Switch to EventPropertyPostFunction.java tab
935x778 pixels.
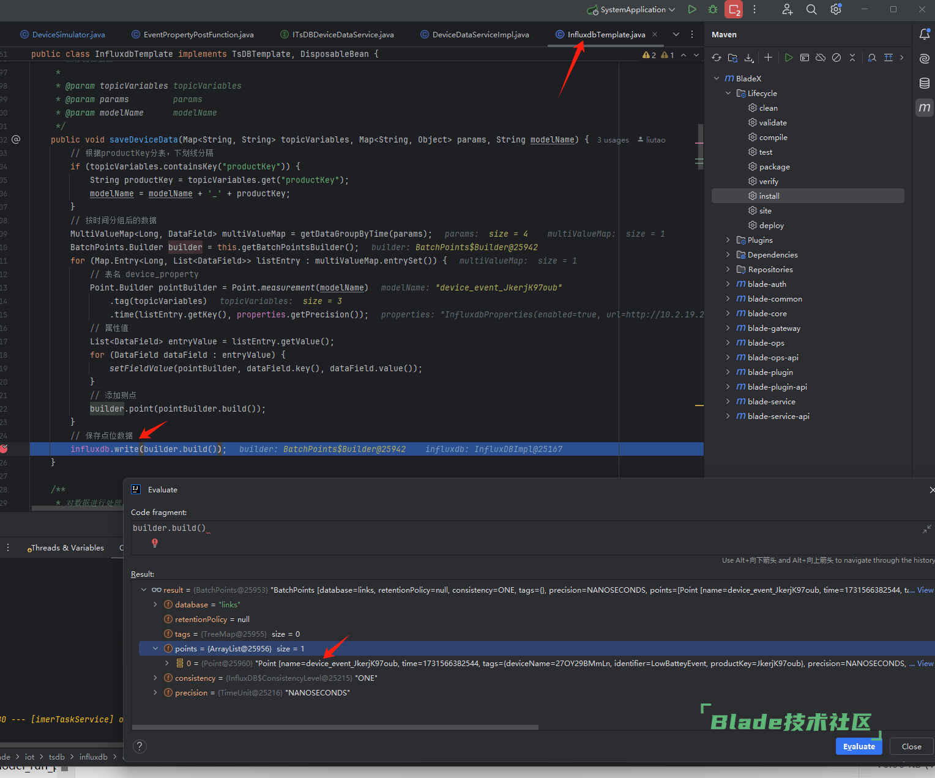(192, 34)
